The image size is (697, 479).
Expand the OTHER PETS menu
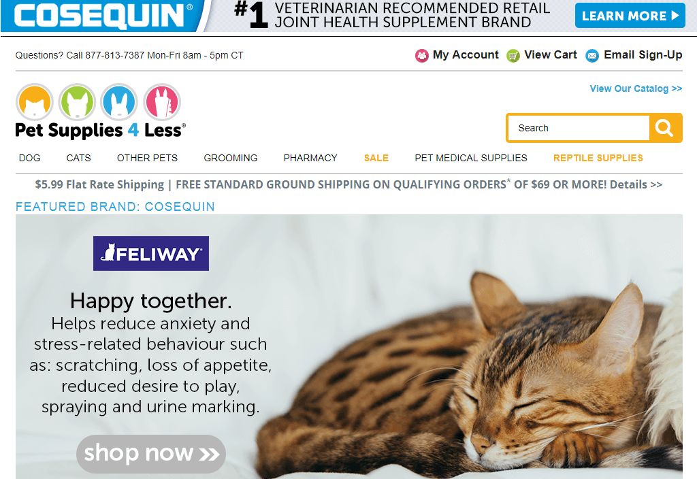tap(147, 158)
